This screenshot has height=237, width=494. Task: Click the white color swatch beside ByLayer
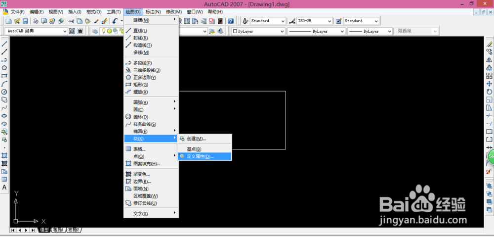pos(235,31)
